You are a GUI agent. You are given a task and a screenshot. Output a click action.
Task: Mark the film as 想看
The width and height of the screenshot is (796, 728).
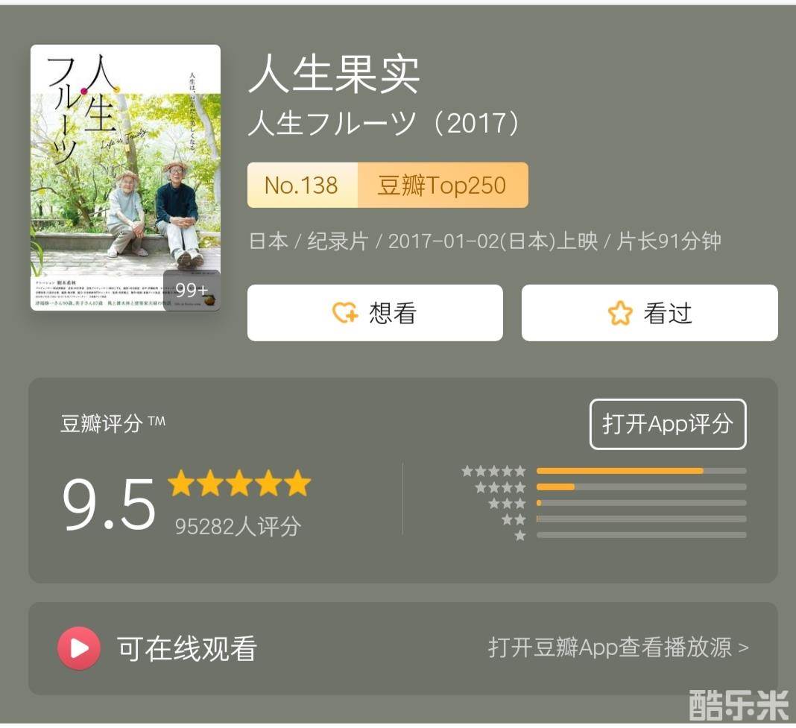(x=375, y=313)
